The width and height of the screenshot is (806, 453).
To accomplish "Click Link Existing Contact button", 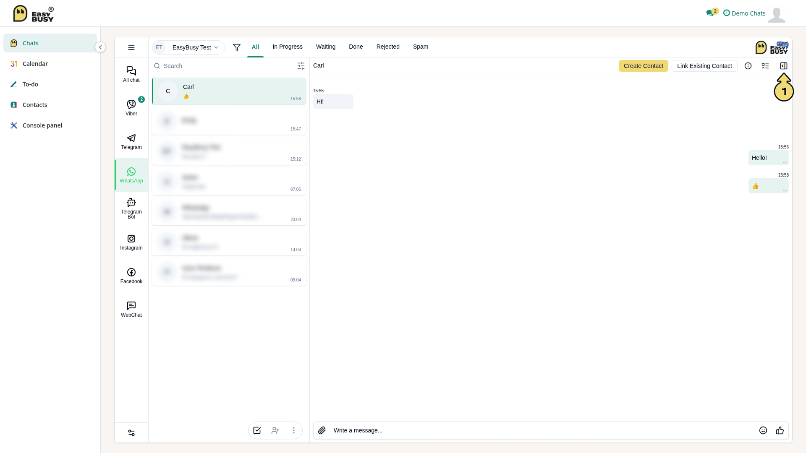I will pyautogui.click(x=704, y=66).
